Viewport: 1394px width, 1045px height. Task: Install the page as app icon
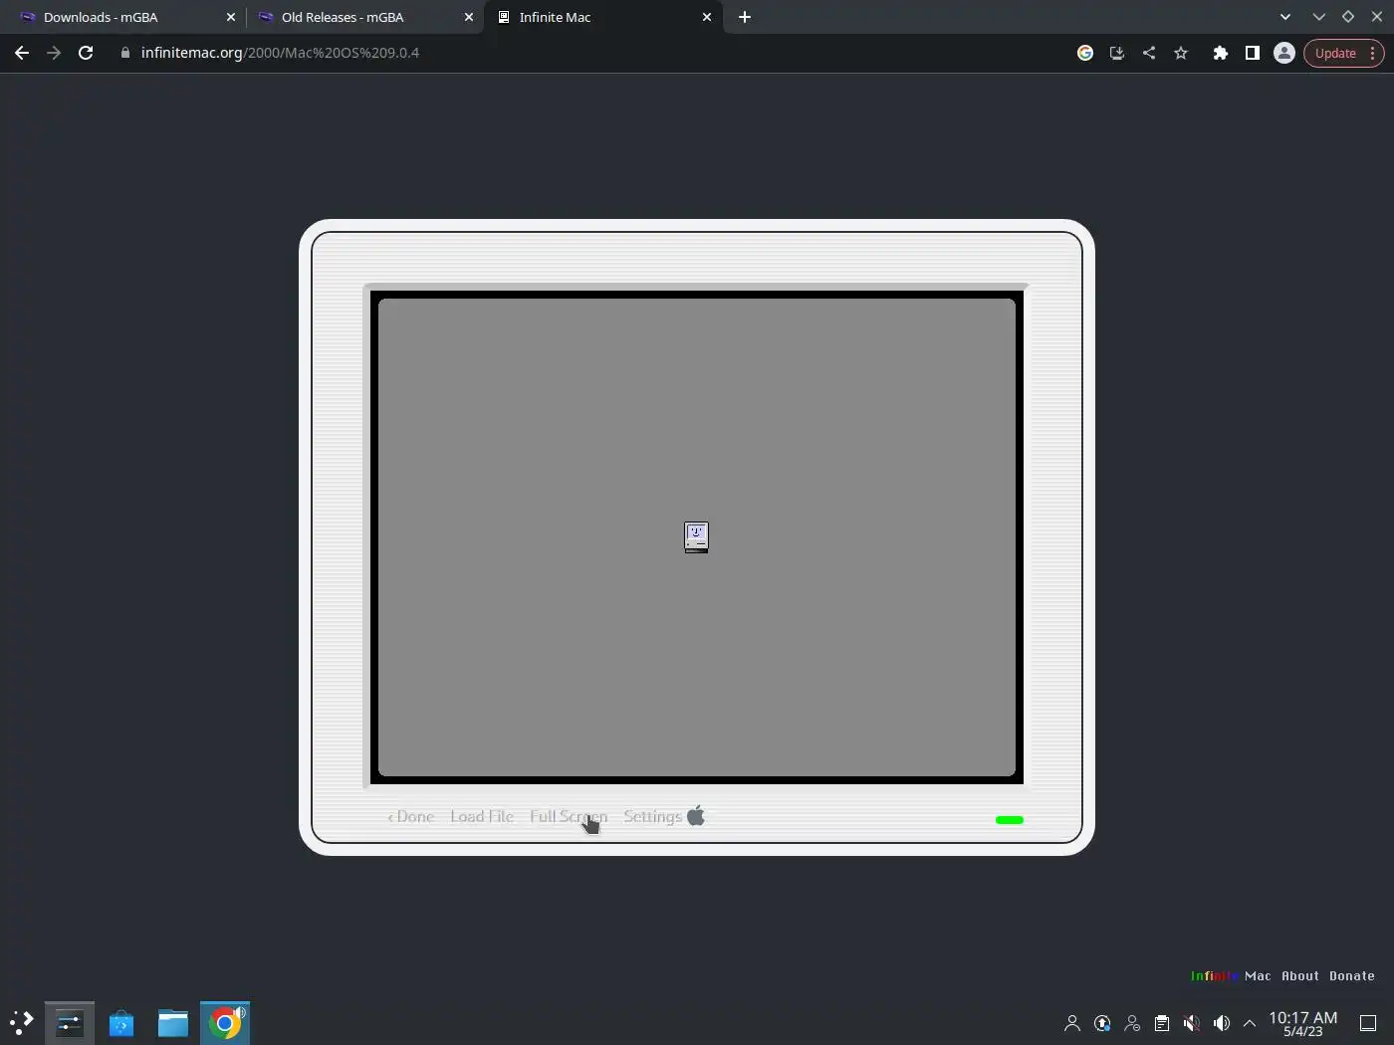click(1117, 53)
